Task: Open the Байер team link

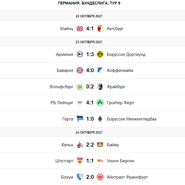Action: click(x=113, y=145)
